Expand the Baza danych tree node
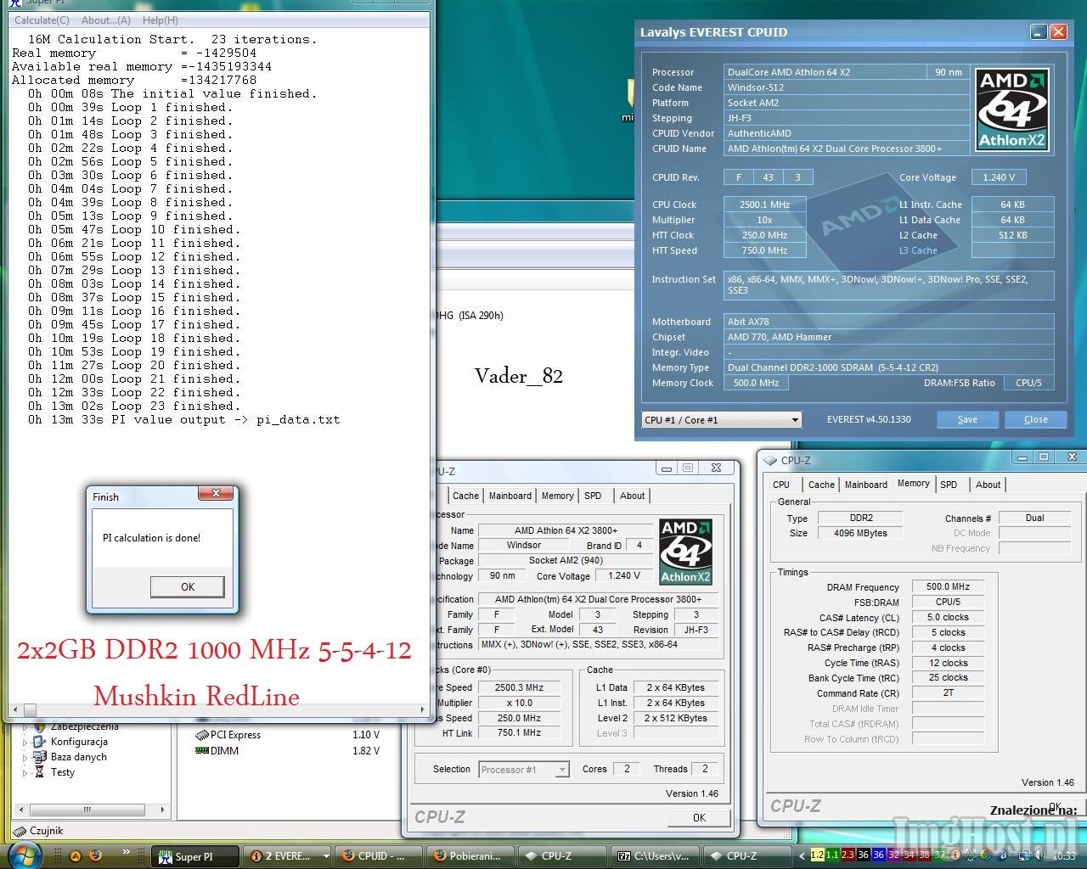This screenshot has width=1087, height=869. [24, 757]
